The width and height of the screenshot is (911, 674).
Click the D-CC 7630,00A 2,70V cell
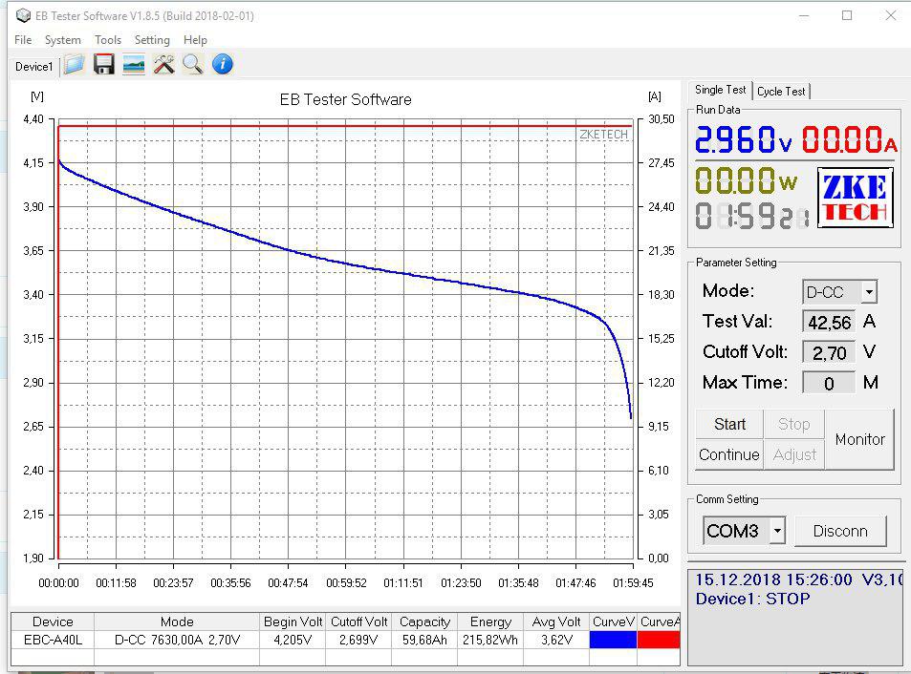pos(177,640)
